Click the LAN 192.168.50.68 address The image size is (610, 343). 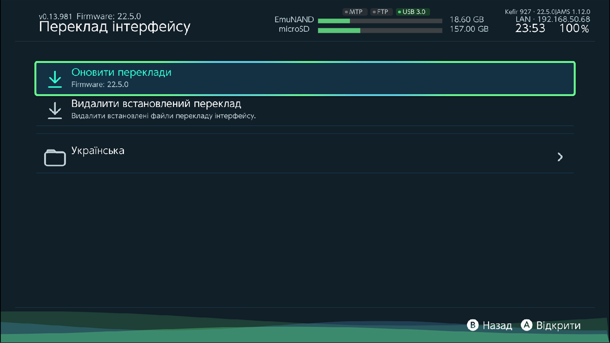(x=553, y=20)
